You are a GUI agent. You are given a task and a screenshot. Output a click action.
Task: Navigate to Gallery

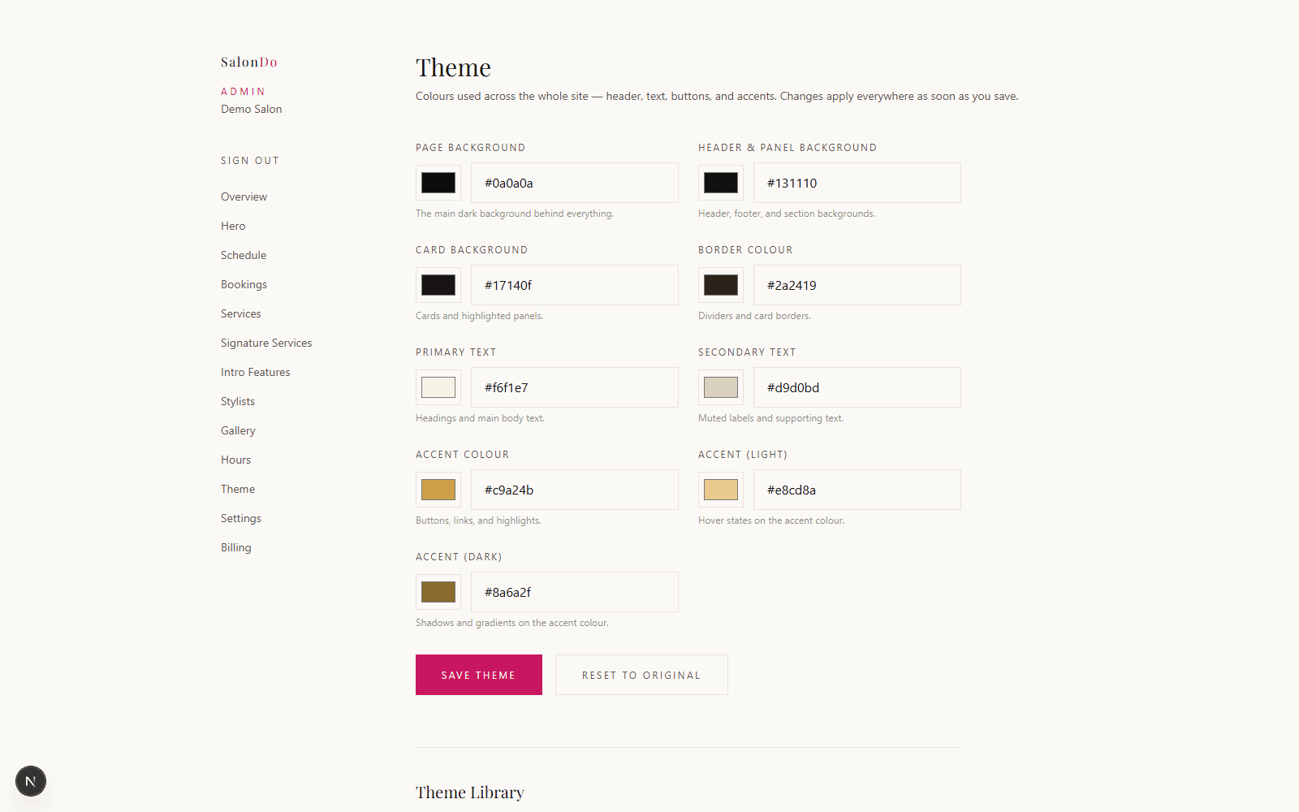(238, 430)
